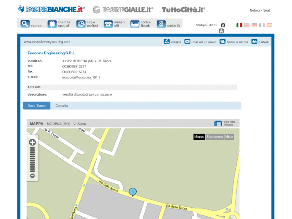Click the address 41122 MODENA (MO) - V. Suore

coord(87,61)
